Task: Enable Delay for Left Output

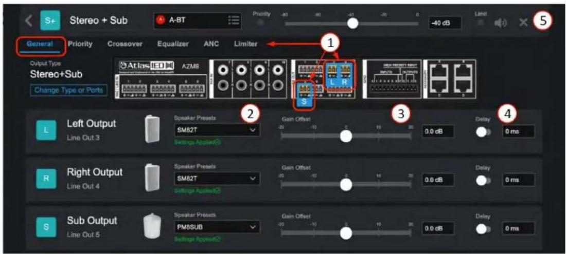Action: coord(483,132)
